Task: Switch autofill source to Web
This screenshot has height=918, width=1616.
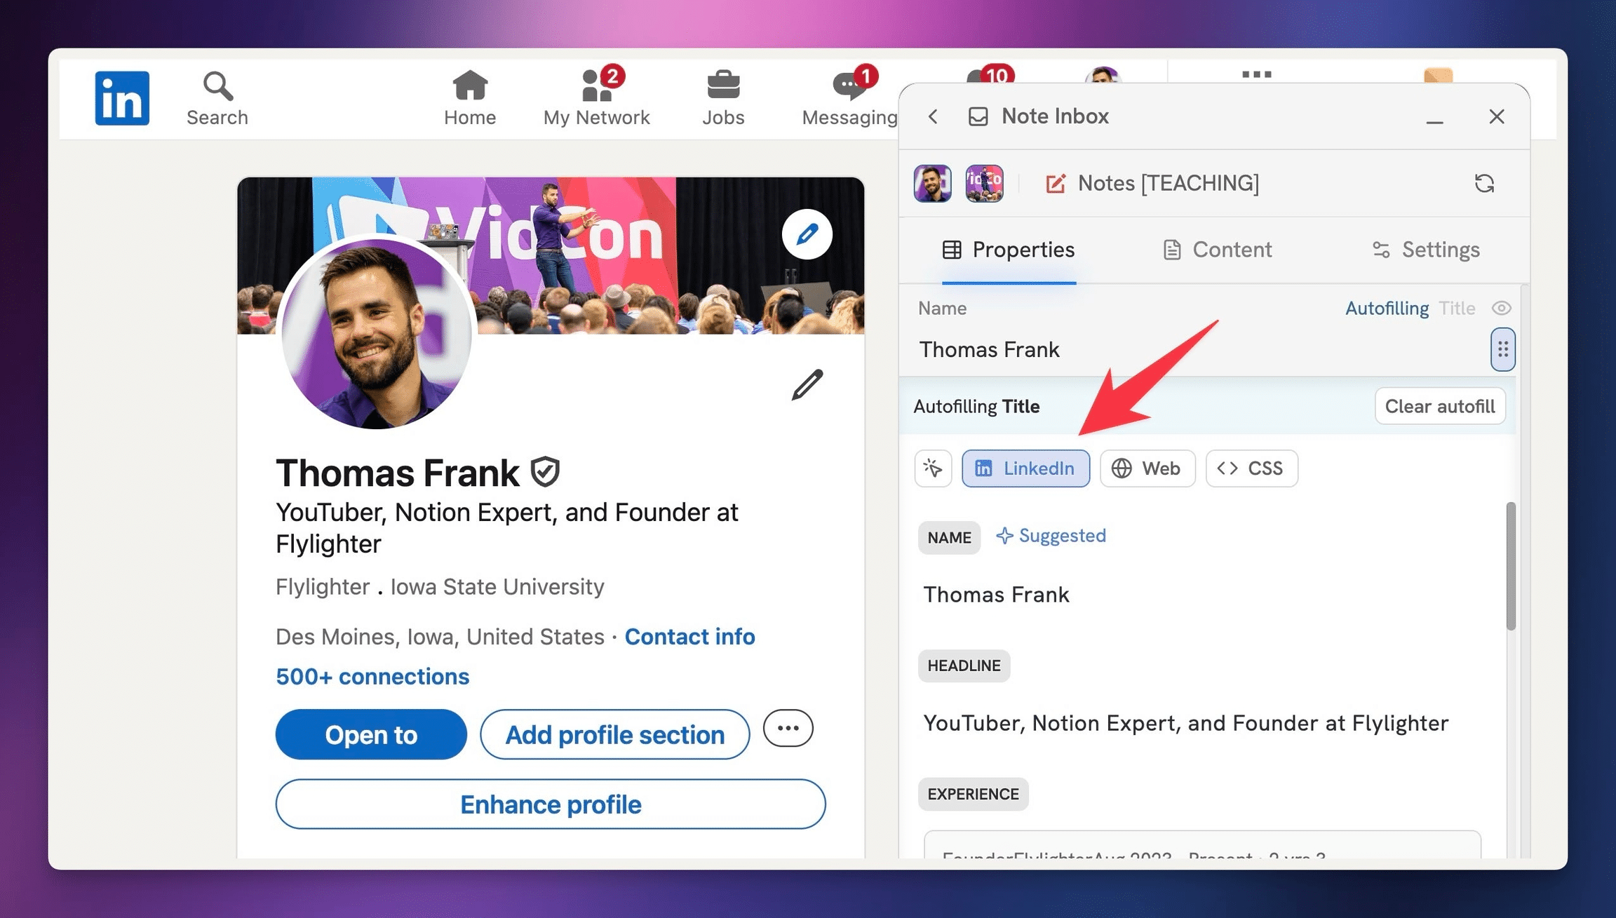Action: tap(1147, 468)
